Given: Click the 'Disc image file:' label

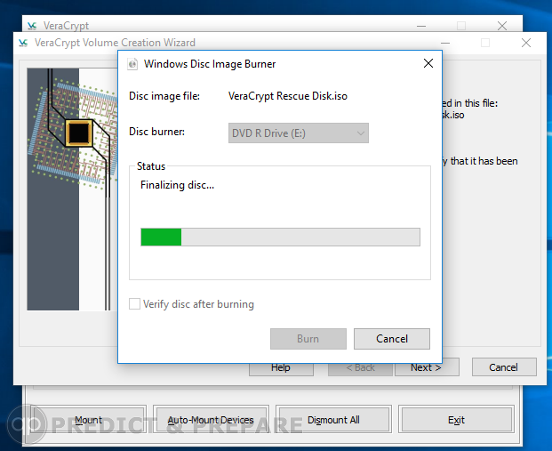Looking at the screenshot, I should [x=164, y=96].
